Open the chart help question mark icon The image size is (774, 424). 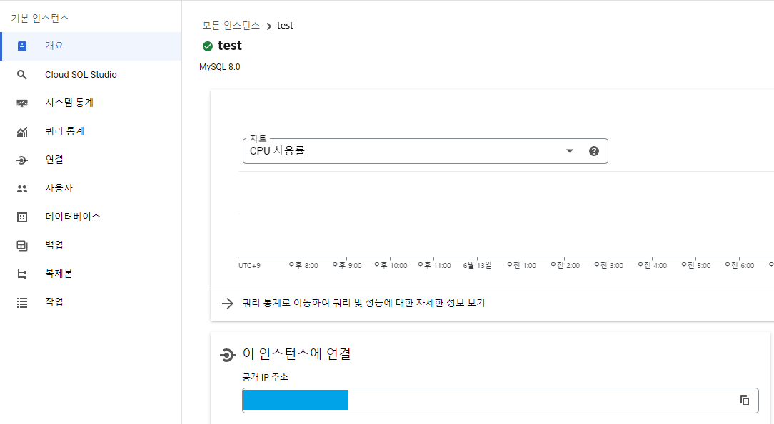point(594,151)
